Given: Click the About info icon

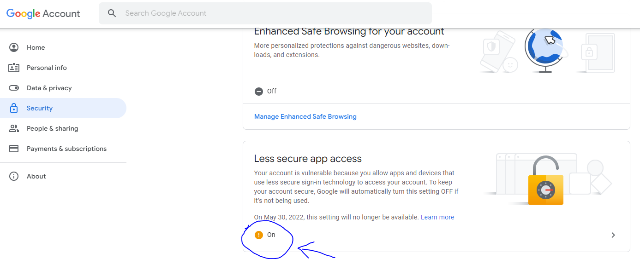Looking at the screenshot, I should [14, 176].
